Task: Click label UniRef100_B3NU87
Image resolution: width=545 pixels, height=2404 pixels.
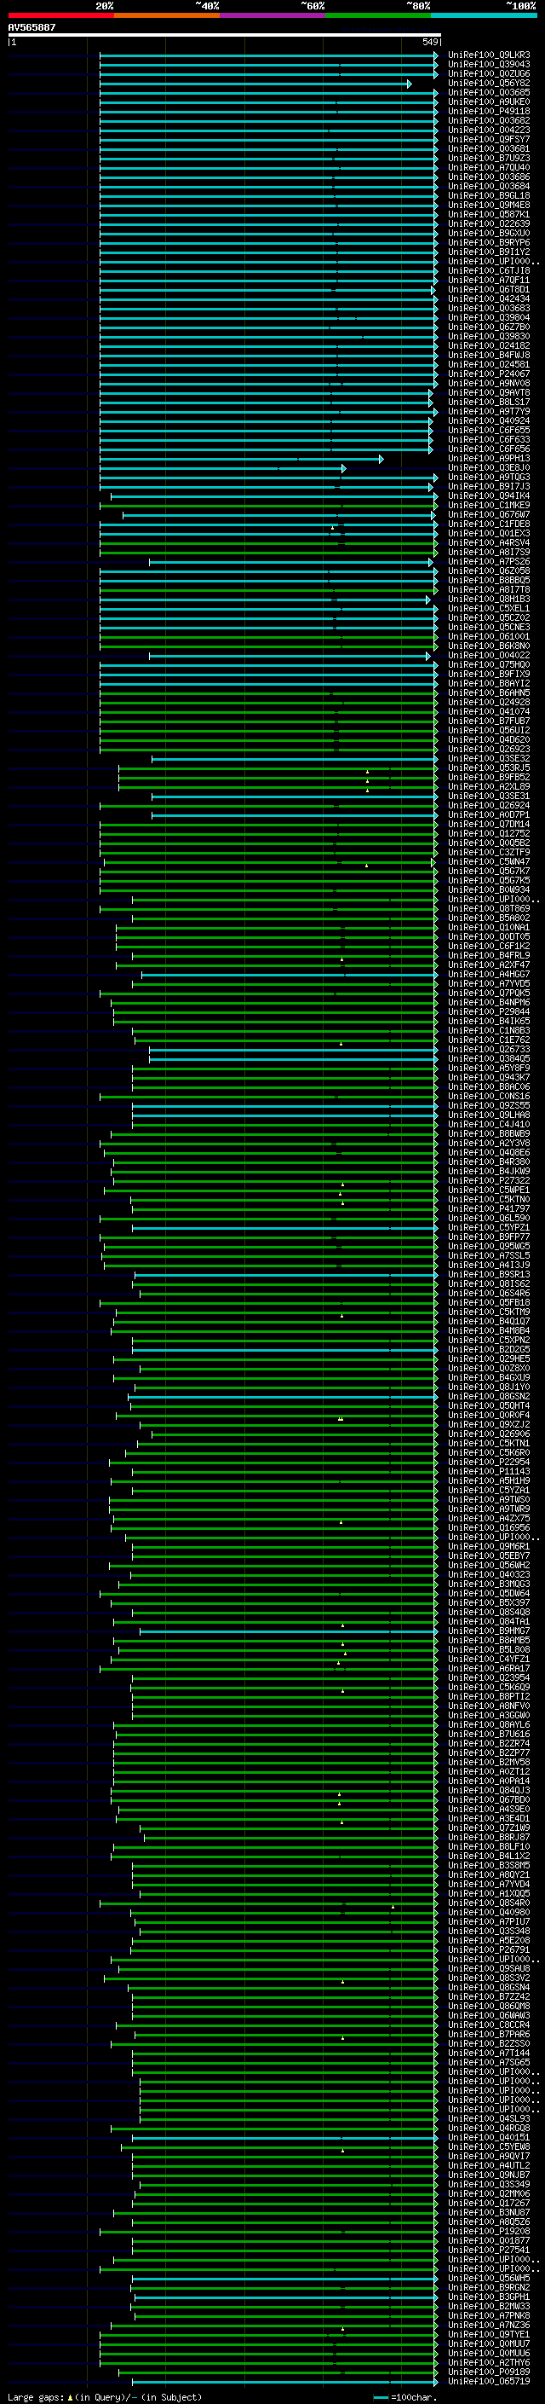Action: [489, 2213]
